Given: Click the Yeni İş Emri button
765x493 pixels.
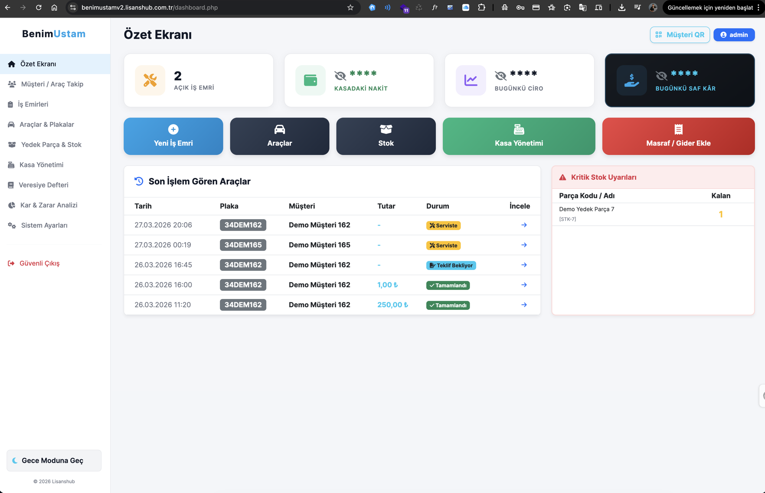Looking at the screenshot, I should pyautogui.click(x=173, y=136).
